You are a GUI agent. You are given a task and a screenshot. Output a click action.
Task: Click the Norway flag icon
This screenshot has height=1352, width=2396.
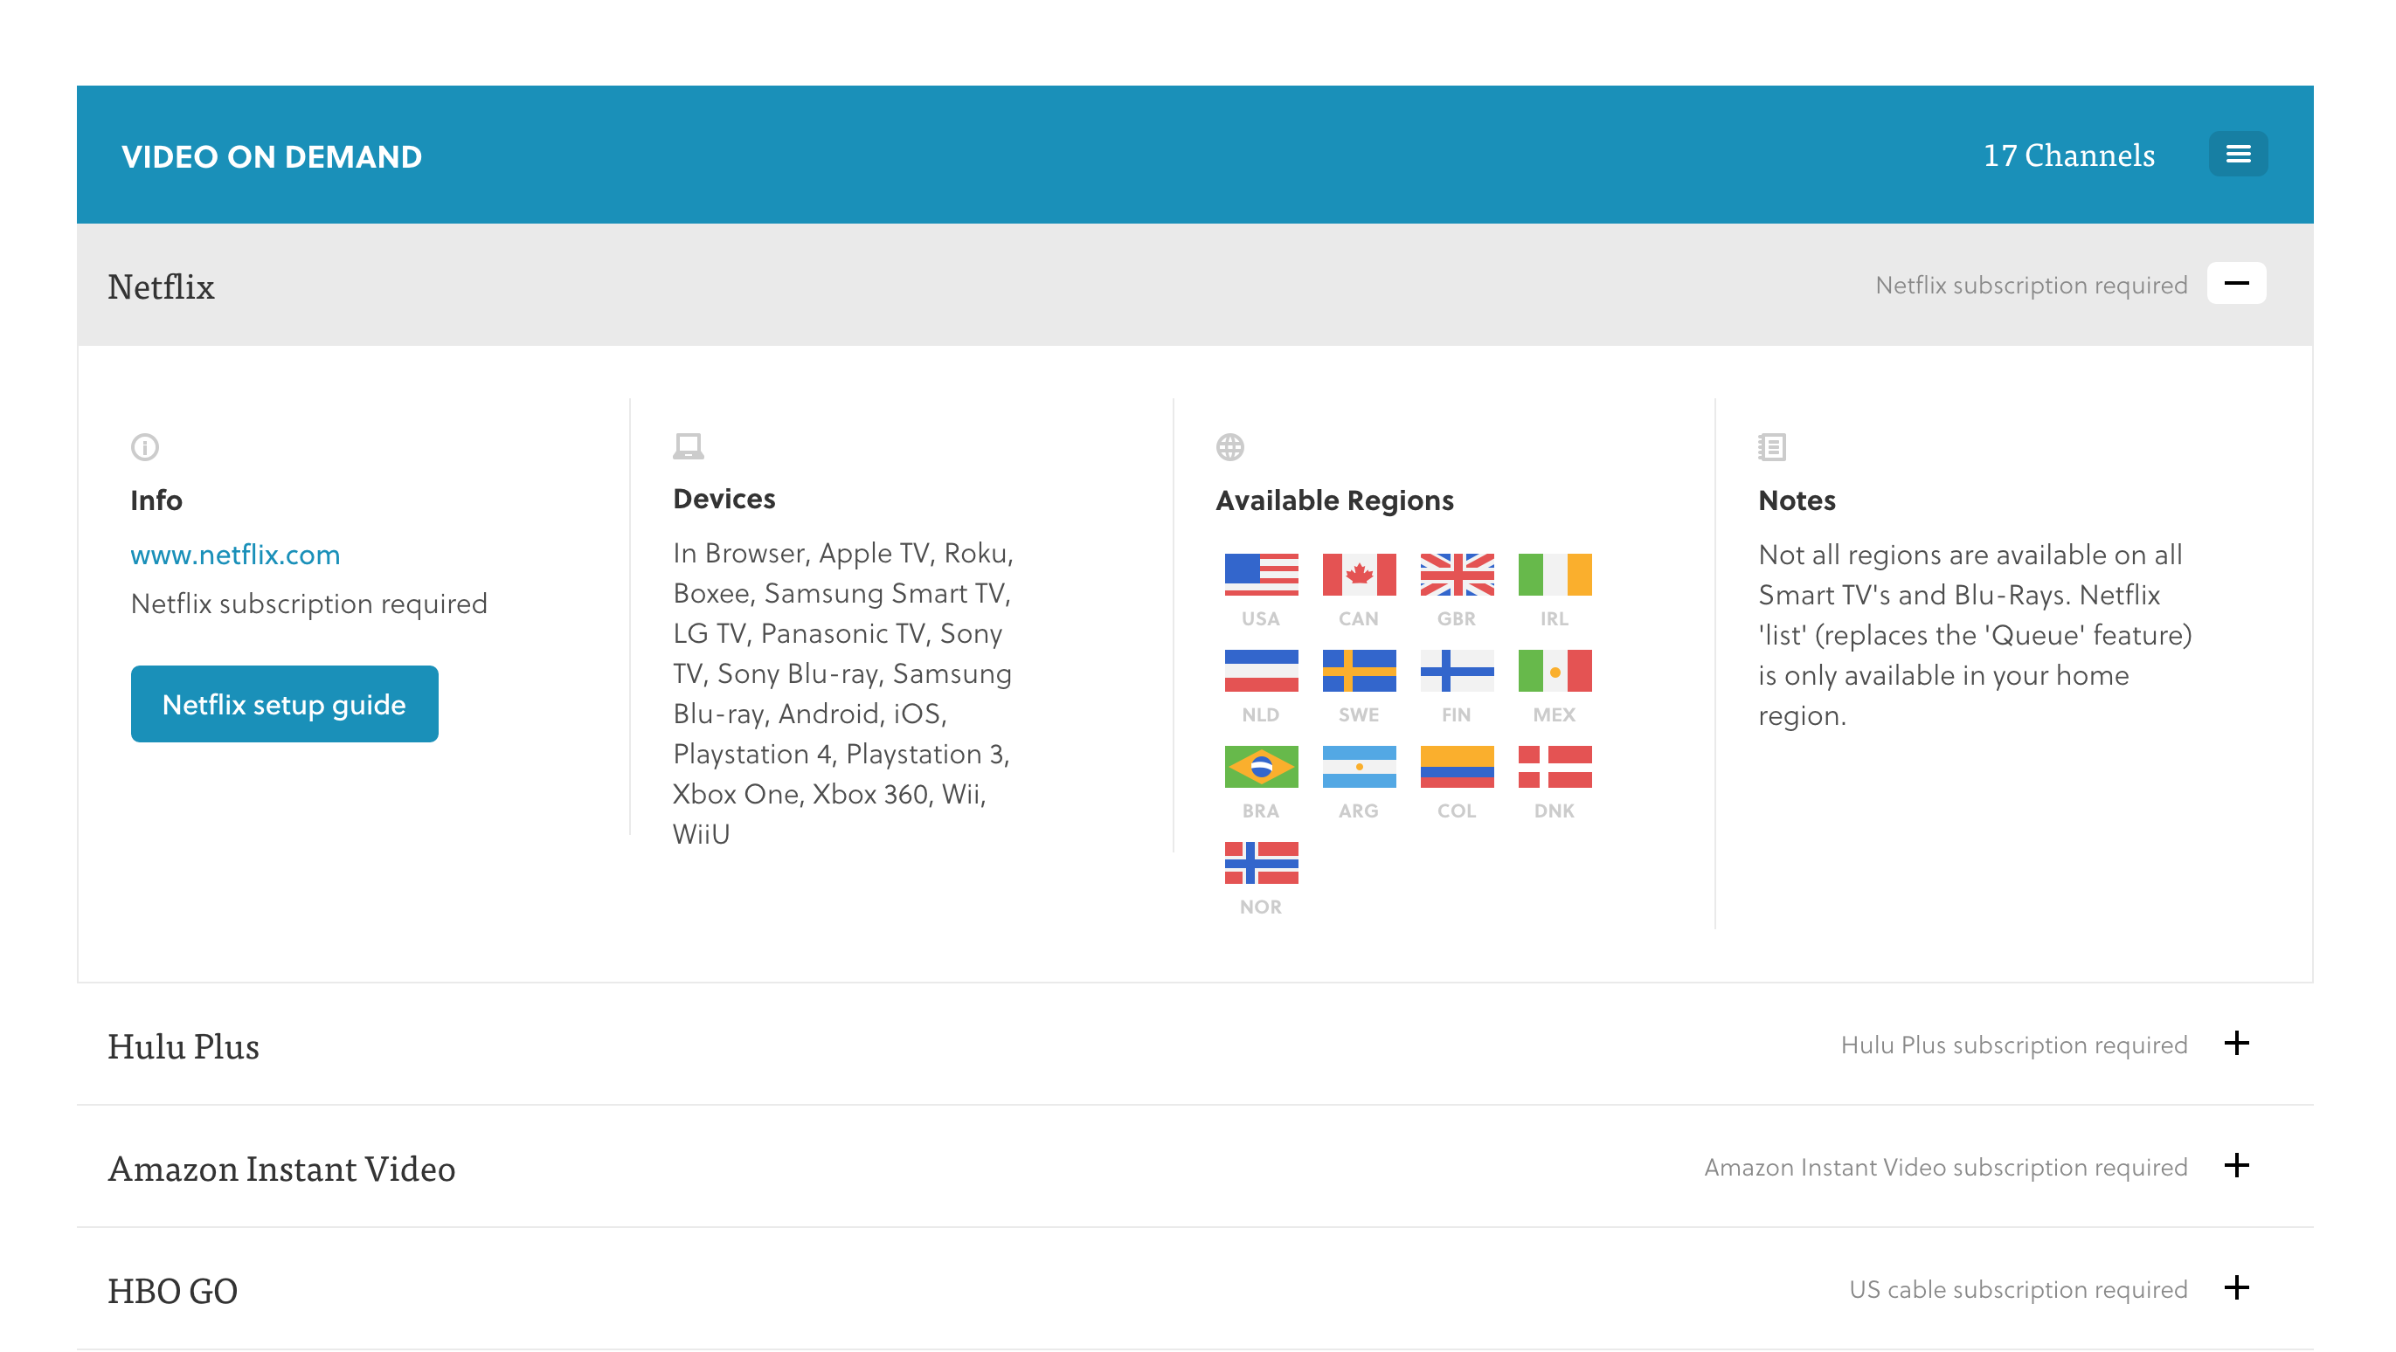click(x=1260, y=862)
